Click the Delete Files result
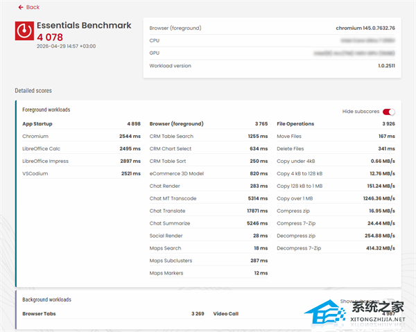The width and height of the screenshot is (416, 332). click(x=336, y=149)
